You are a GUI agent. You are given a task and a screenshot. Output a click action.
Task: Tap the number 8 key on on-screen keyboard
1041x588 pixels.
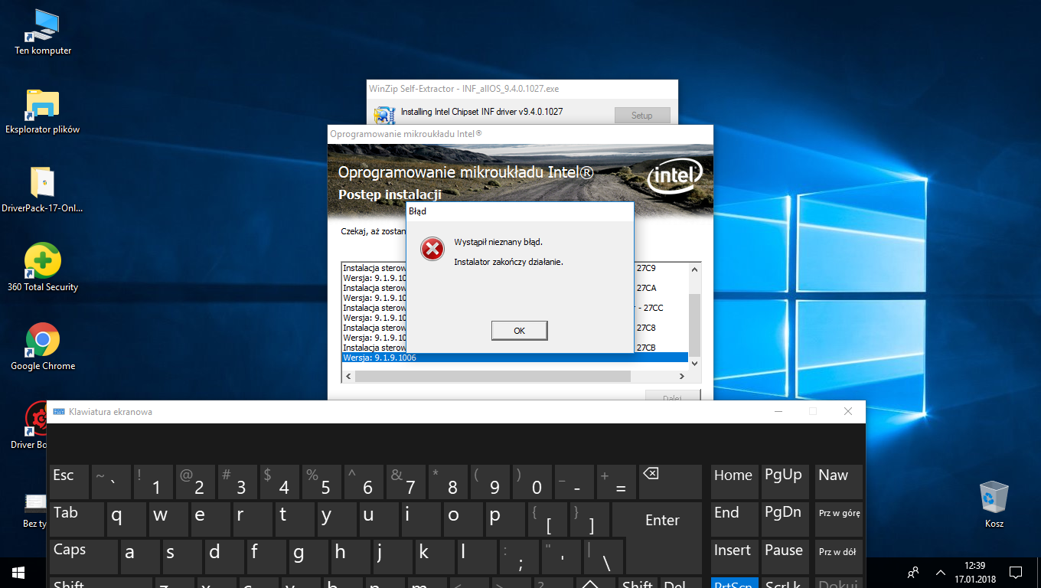tap(448, 482)
